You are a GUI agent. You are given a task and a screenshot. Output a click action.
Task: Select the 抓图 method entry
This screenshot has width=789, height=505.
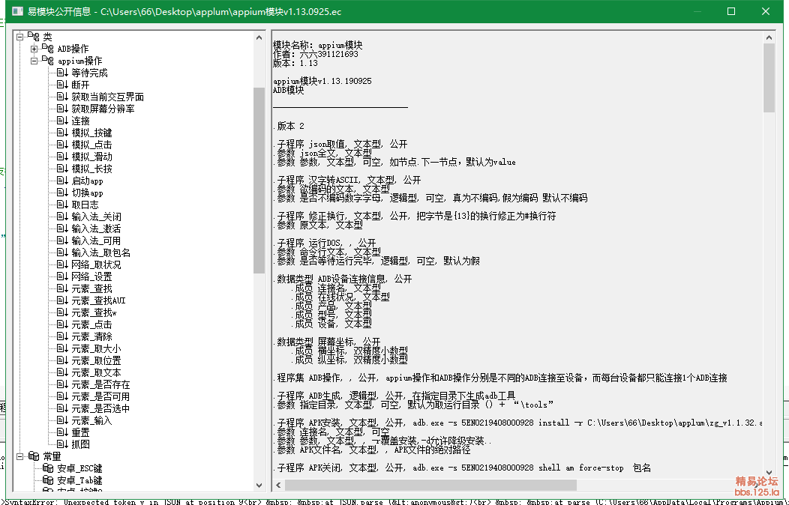tap(80, 444)
